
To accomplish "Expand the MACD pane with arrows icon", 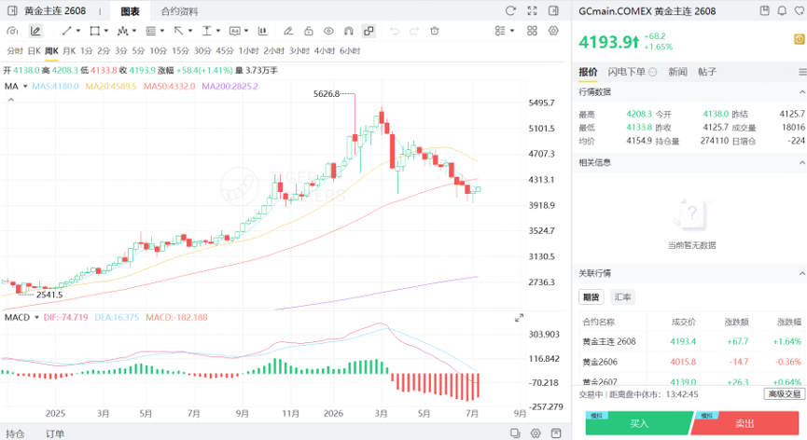I will pyautogui.click(x=520, y=318).
